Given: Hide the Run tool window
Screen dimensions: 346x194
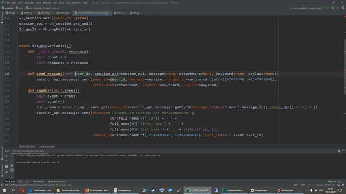Looking at the screenshot, I should [344, 151].
